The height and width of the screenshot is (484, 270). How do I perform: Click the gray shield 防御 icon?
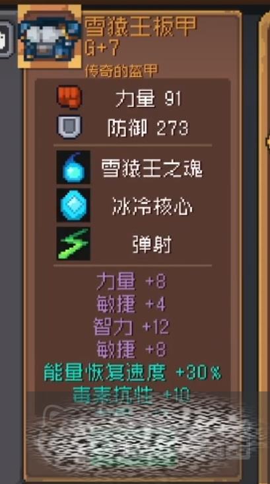click(69, 126)
